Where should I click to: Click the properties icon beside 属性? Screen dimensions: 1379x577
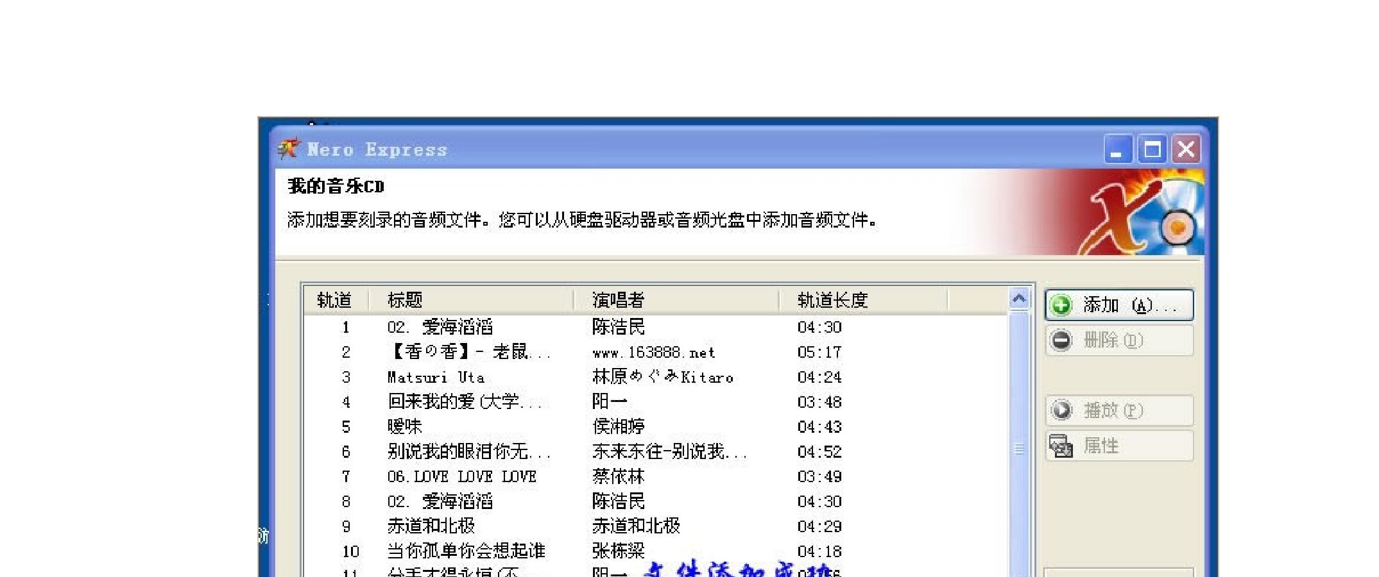pyautogui.click(x=1061, y=446)
